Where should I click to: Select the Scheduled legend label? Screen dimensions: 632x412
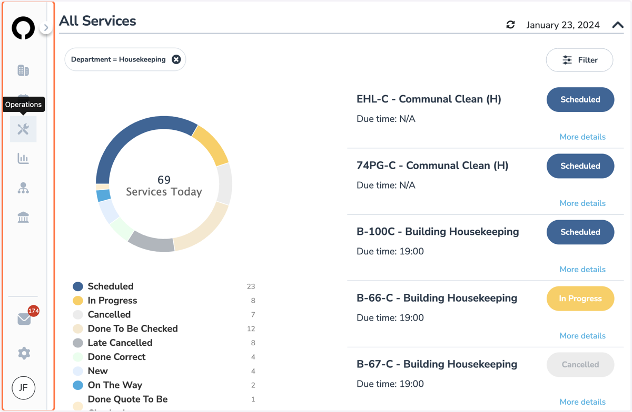tap(111, 286)
